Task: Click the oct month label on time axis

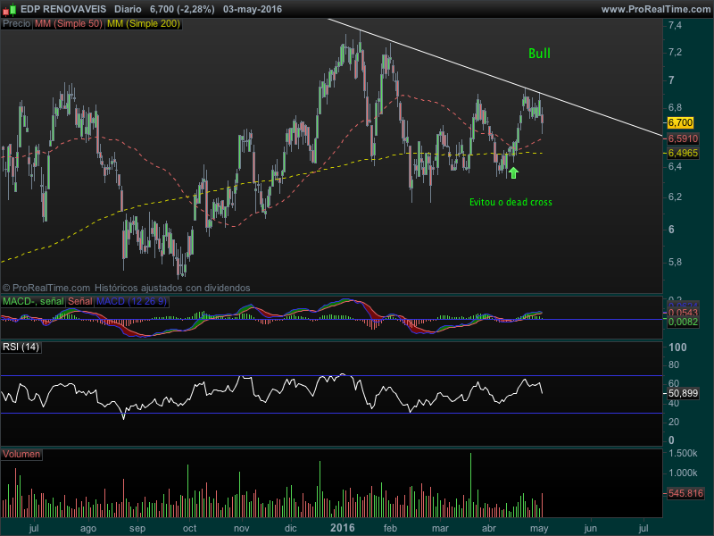Action: (x=189, y=528)
